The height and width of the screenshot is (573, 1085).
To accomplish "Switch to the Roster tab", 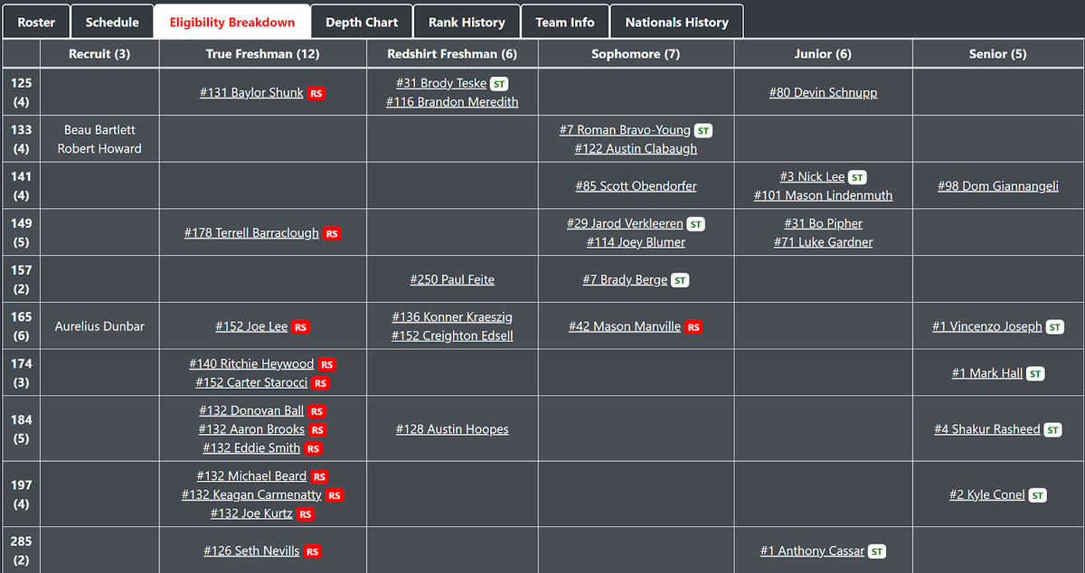I will [x=36, y=22].
